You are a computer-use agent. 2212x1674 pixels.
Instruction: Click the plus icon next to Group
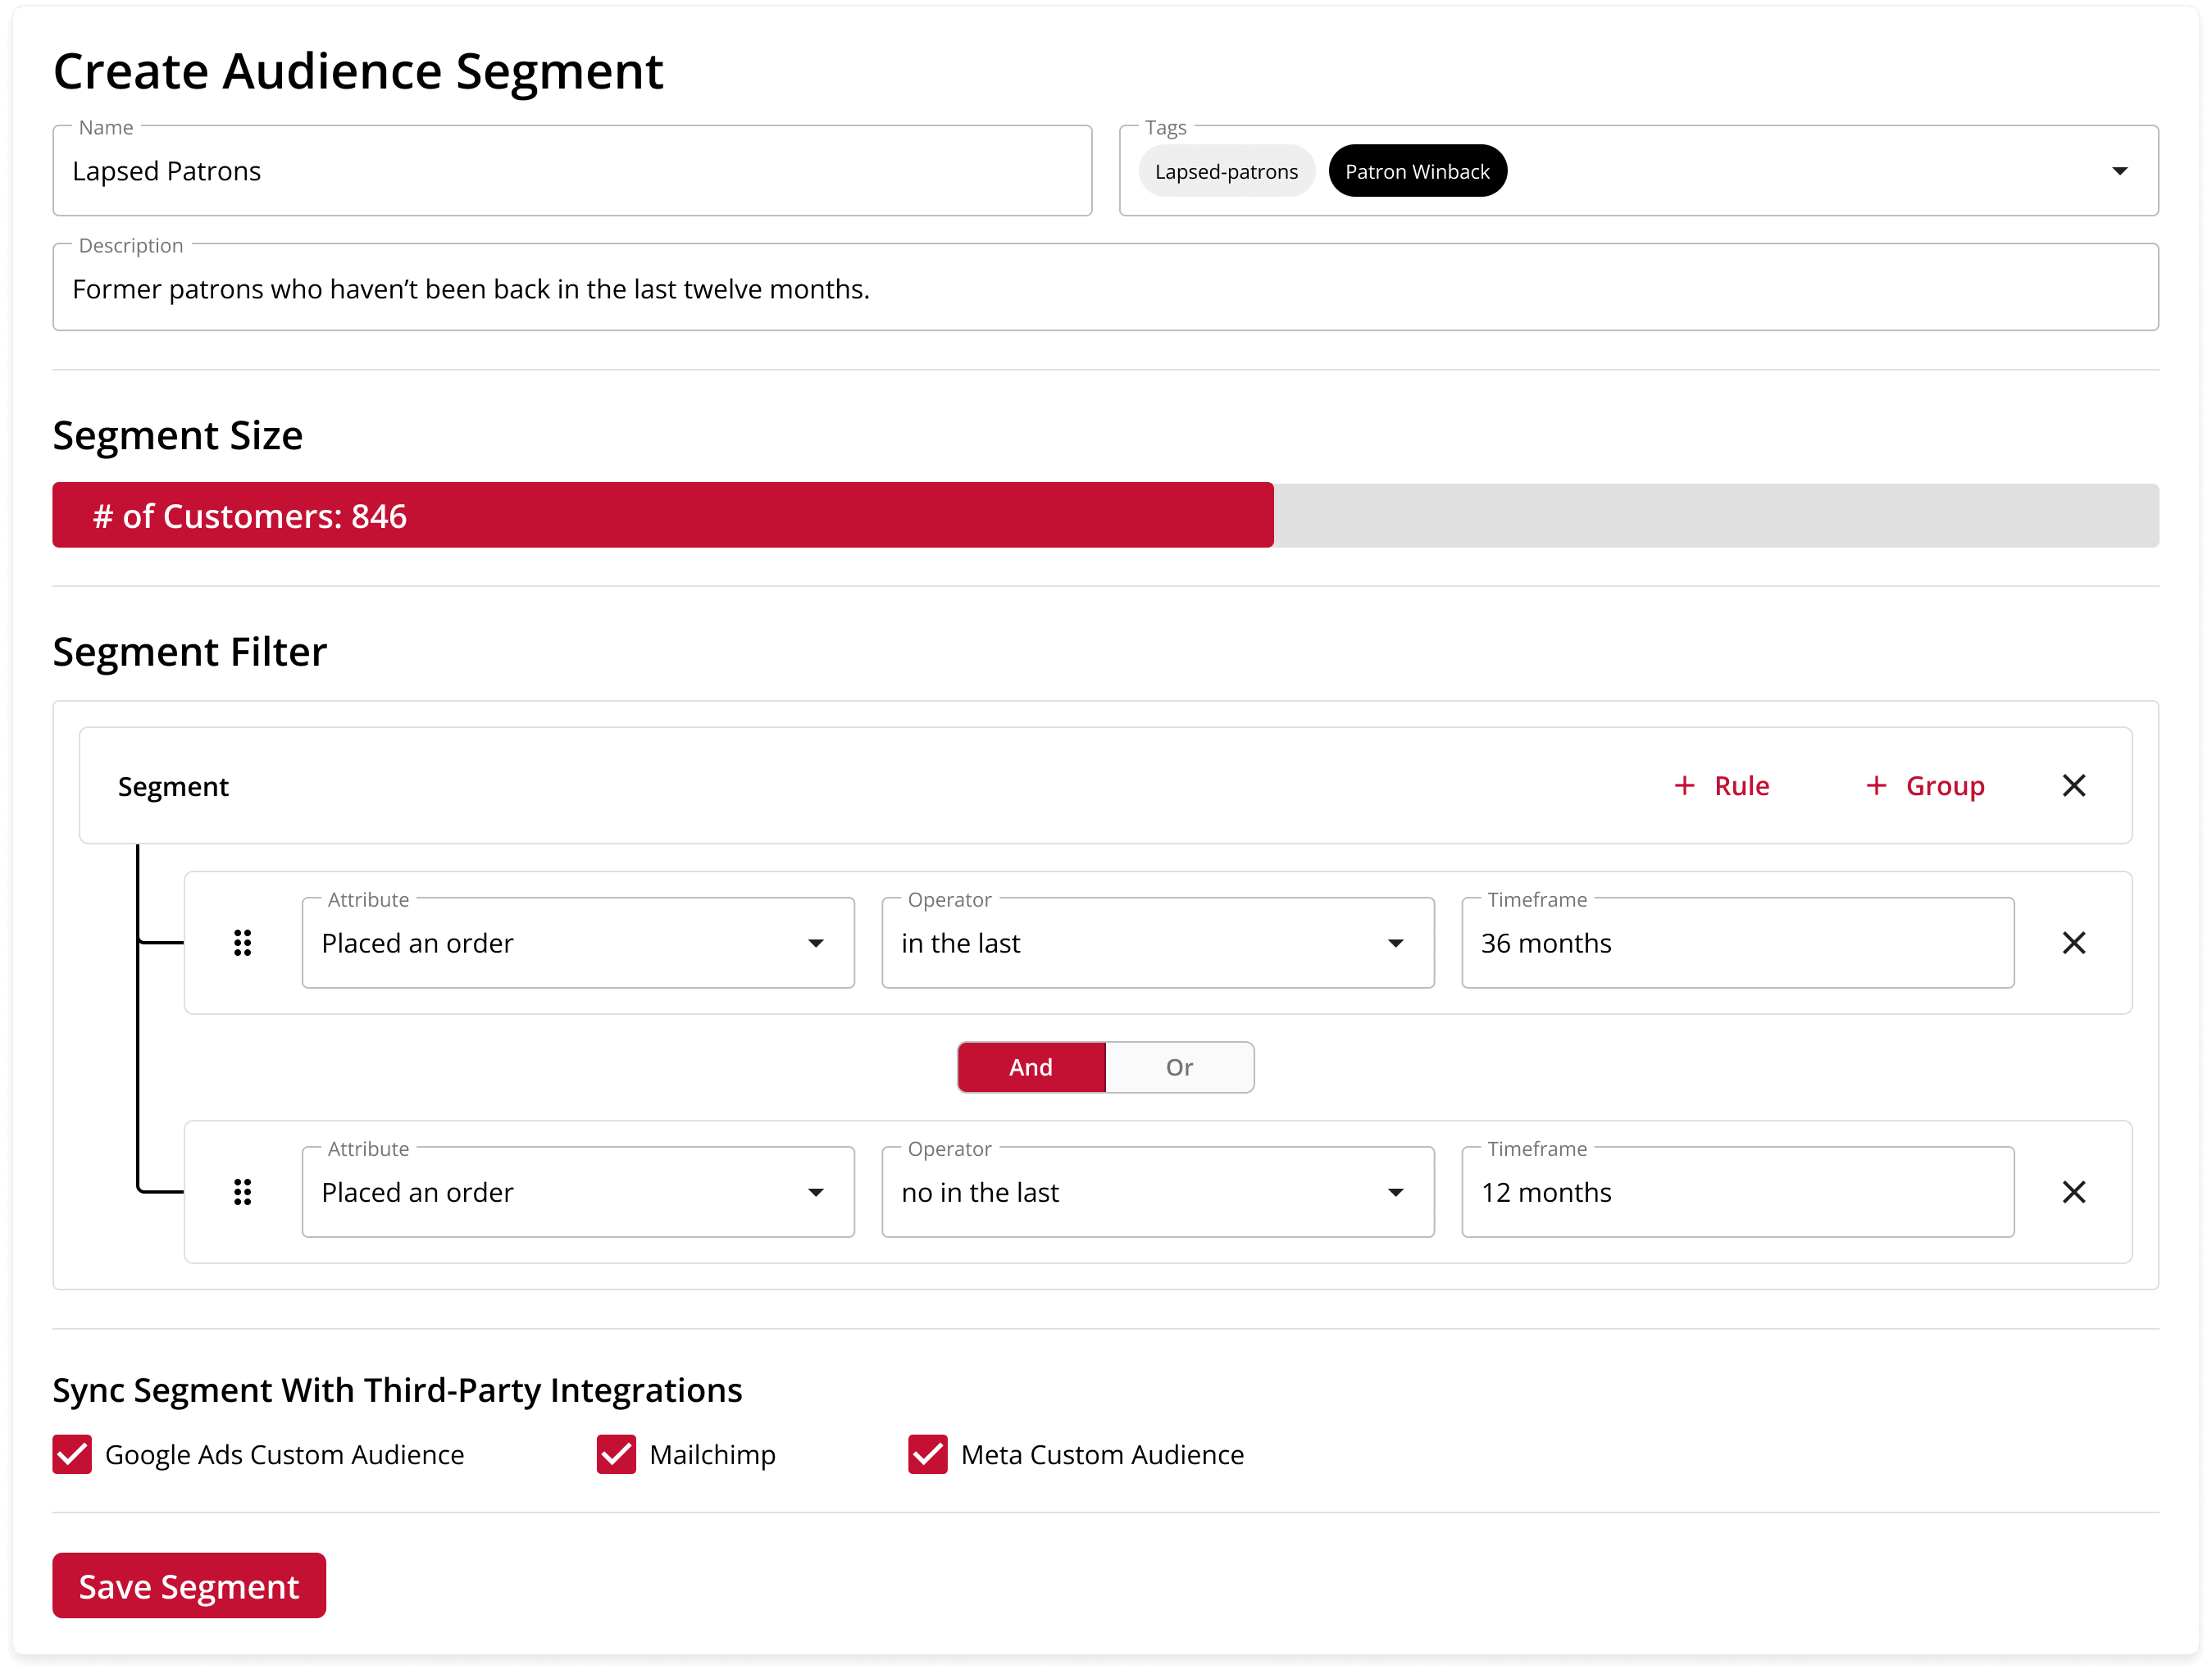(x=1876, y=786)
